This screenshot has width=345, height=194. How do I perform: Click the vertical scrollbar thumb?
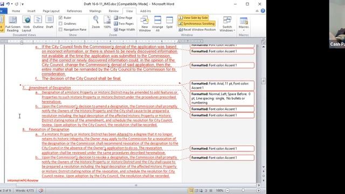pyautogui.click(x=264, y=81)
